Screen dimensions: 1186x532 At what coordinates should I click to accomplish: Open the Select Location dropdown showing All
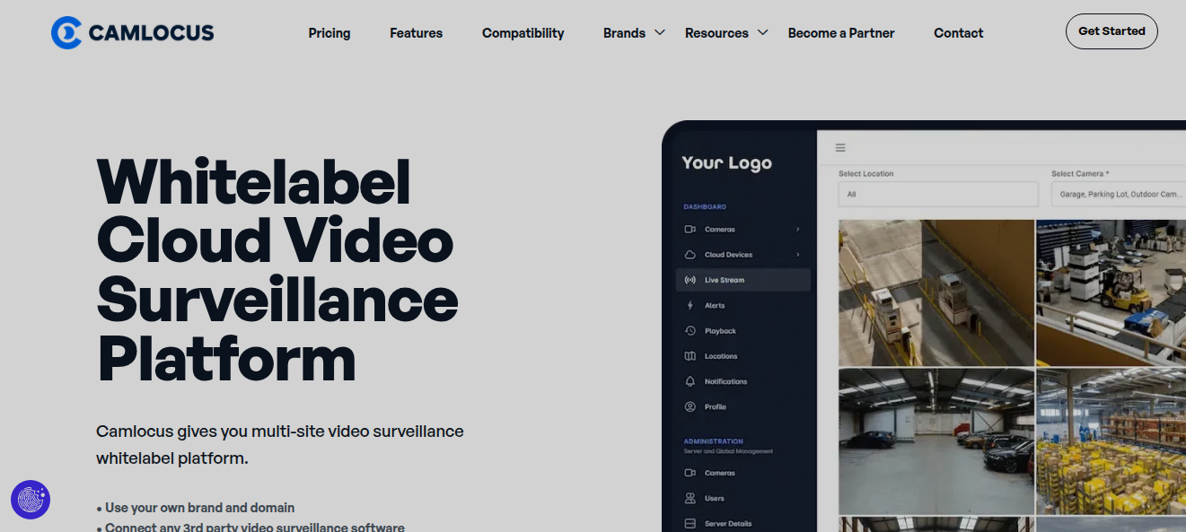(x=937, y=194)
